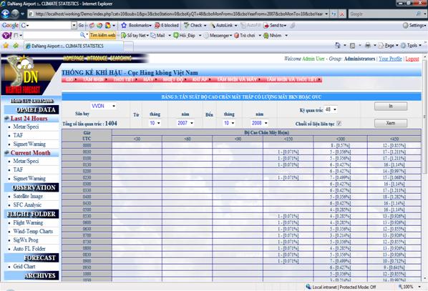Click the Add to Favorites icon
The image size is (428, 291).
point(16,46)
